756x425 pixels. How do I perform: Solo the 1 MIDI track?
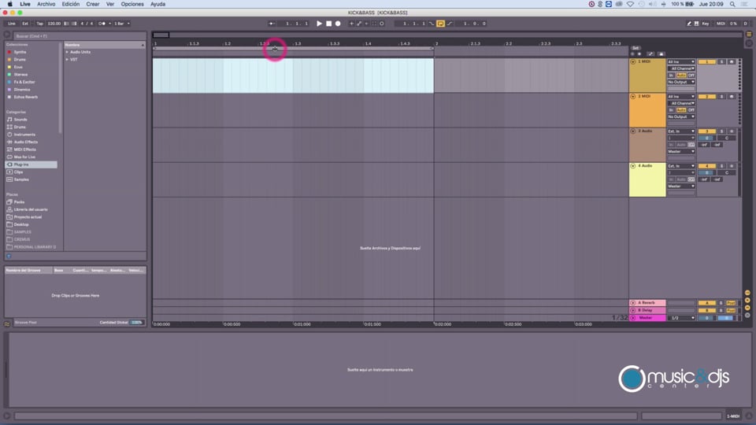(x=722, y=61)
